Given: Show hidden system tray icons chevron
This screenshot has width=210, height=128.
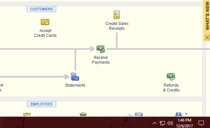Looking at the screenshot, I should (x=155, y=123).
